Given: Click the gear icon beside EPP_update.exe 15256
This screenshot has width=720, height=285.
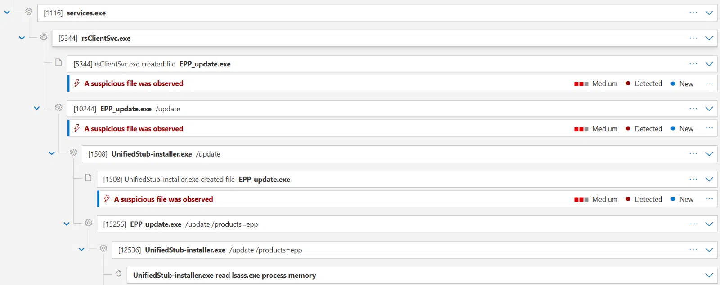Looking at the screenshot, I should 89,223.
